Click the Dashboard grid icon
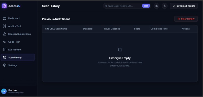 pos(5,18)
